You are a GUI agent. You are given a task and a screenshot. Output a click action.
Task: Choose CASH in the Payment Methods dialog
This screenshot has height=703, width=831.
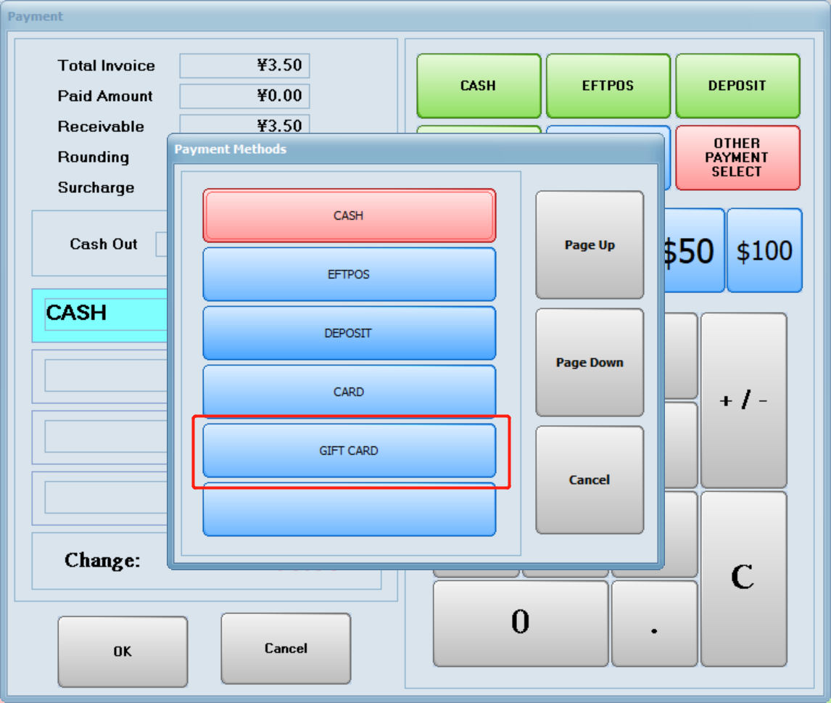click(350, 215)
